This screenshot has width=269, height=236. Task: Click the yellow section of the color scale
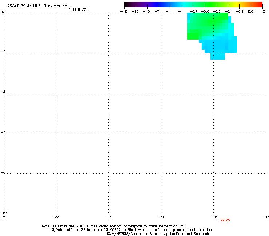click(237, 4)
